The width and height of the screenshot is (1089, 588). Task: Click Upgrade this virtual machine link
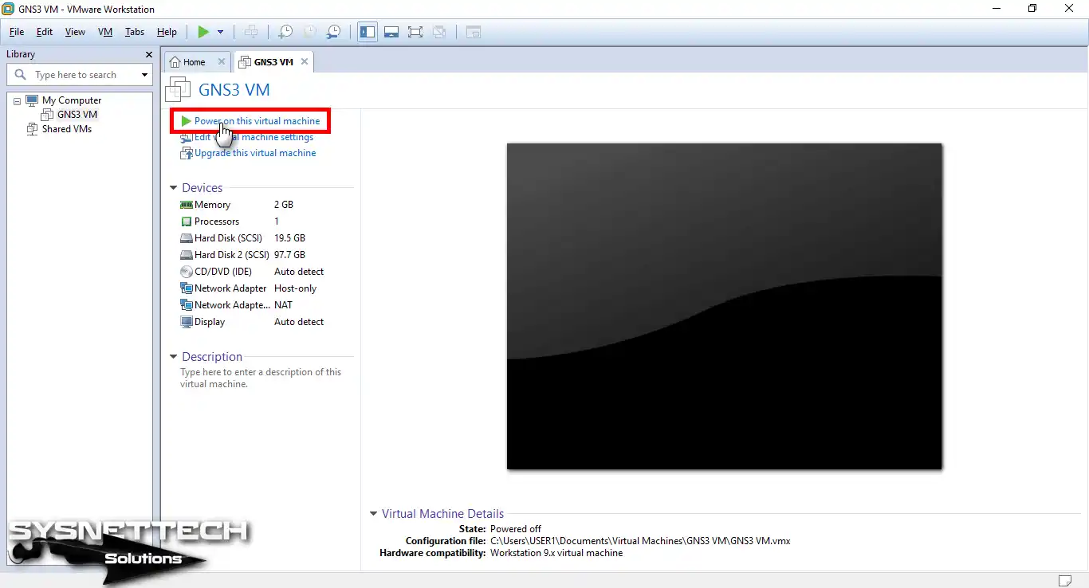(x=255, y=153)
